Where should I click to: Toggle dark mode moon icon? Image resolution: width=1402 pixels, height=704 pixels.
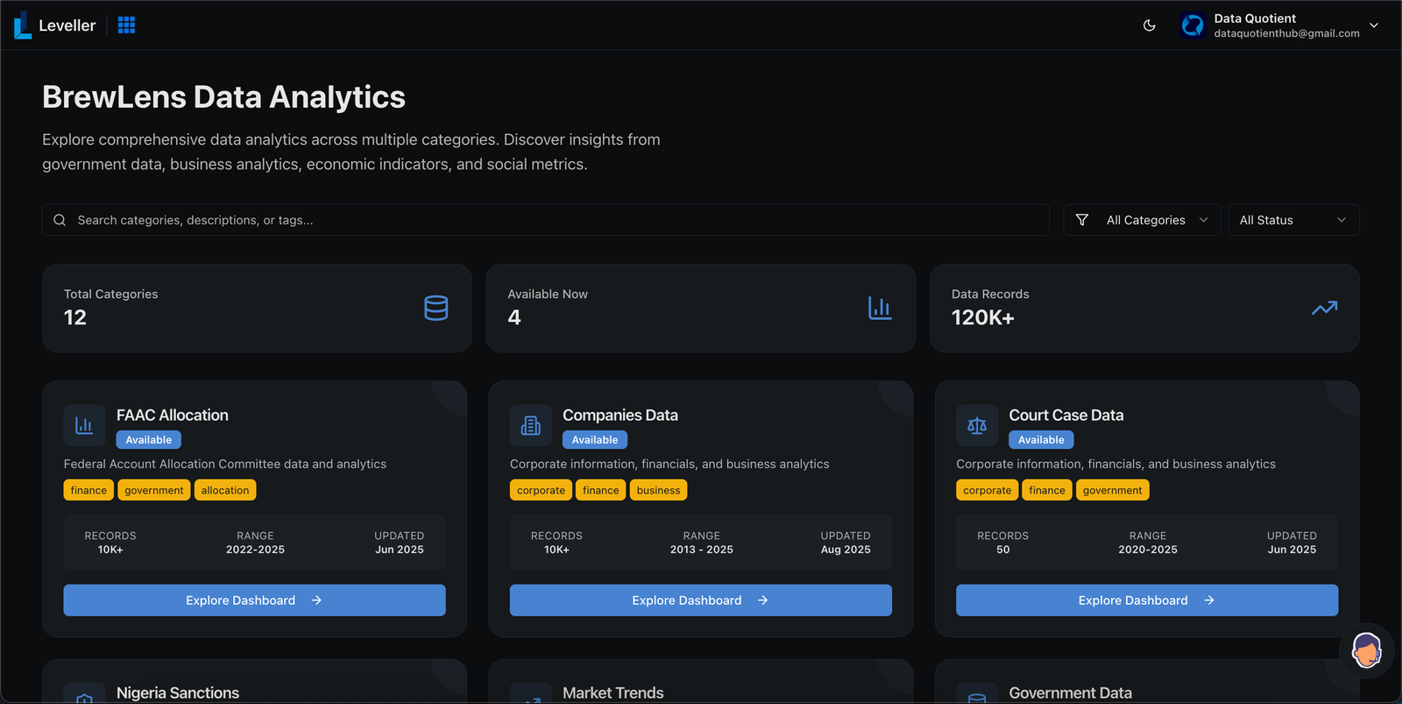1149,25
